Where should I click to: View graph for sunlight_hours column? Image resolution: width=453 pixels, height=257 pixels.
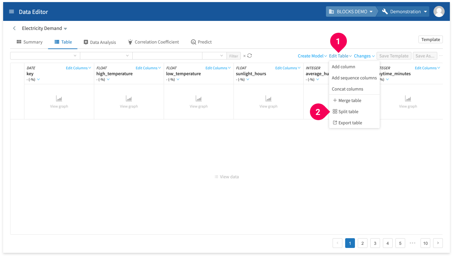[x=268, y=102]
